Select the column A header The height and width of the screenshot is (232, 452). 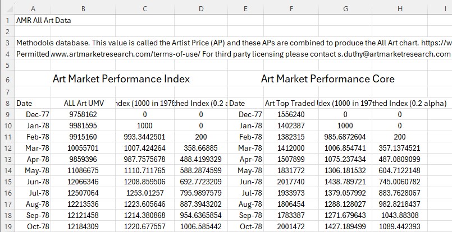[x=33, y=8]
